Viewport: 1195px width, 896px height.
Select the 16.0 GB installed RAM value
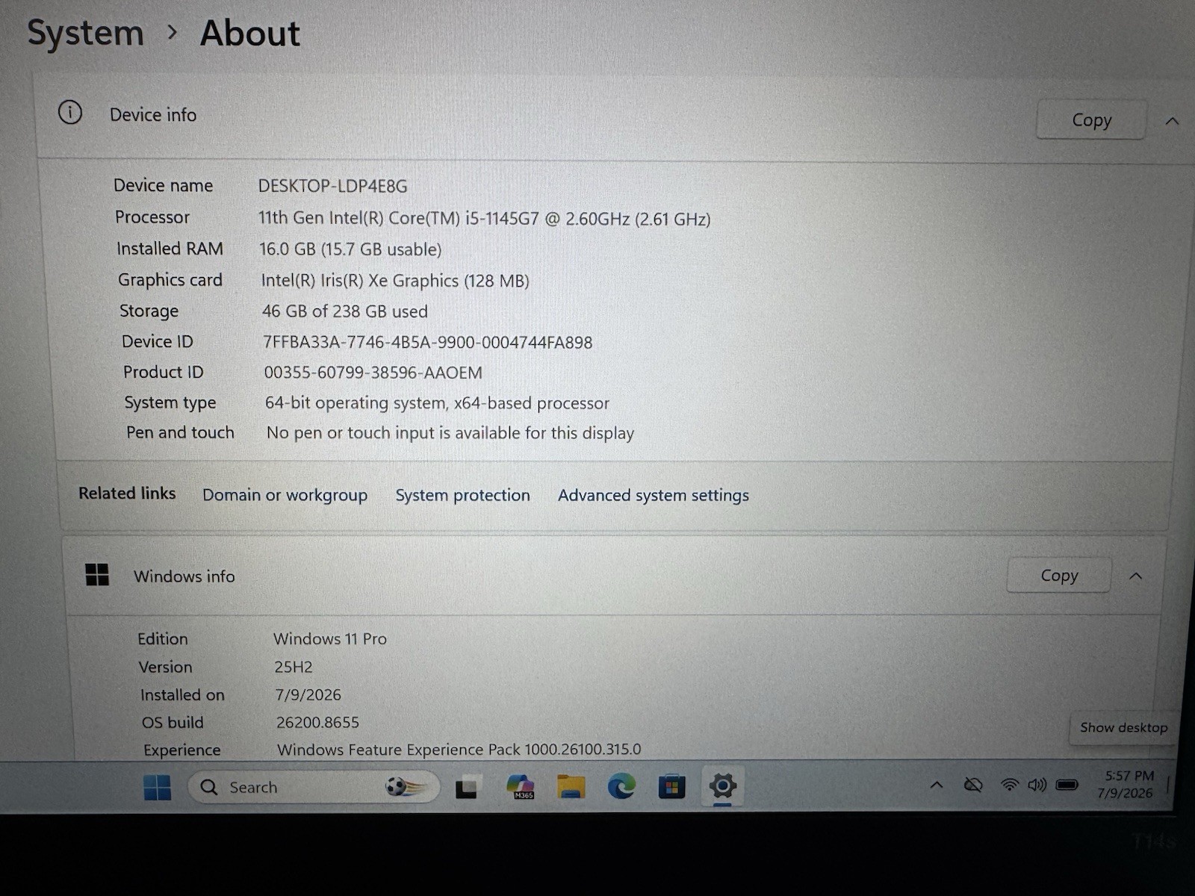tap(350, 249)
